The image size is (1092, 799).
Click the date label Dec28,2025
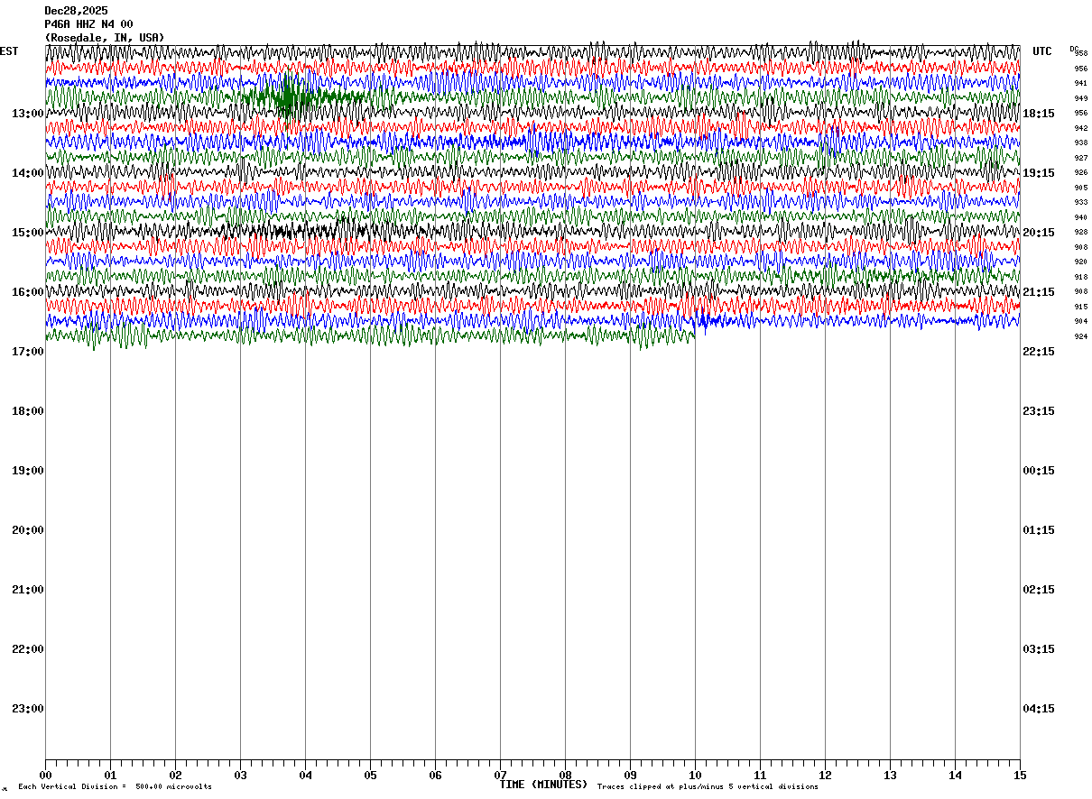coord(76,11)
